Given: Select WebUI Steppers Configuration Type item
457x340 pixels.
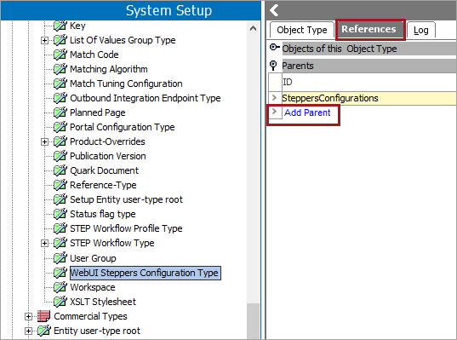Looking at the screenshot, I should pos(146,273).
